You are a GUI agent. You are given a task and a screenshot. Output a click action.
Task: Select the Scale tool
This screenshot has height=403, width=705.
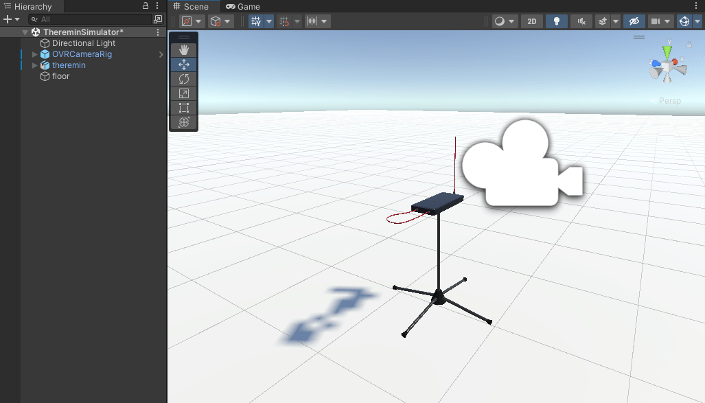[x=184, y=93]
